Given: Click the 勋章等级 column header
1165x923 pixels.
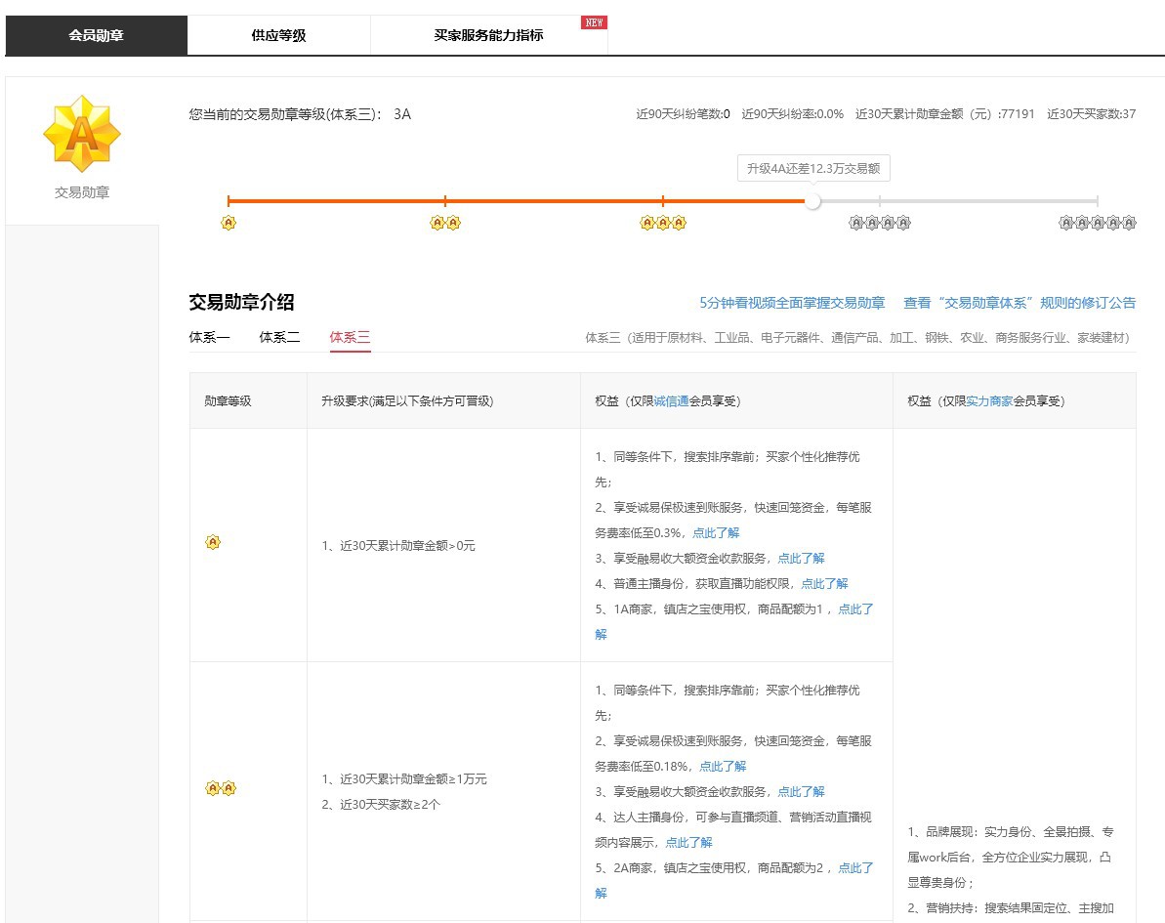Looking at the screenshot, I should coord(229,401).
